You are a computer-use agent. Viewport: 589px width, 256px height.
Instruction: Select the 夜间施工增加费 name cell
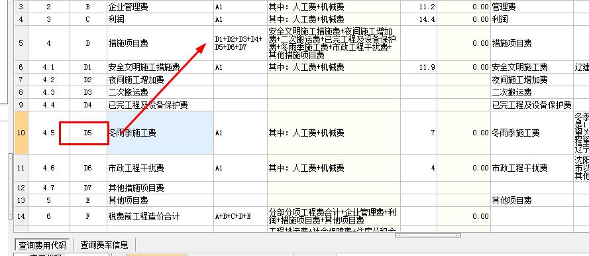[x=160, y=80]
